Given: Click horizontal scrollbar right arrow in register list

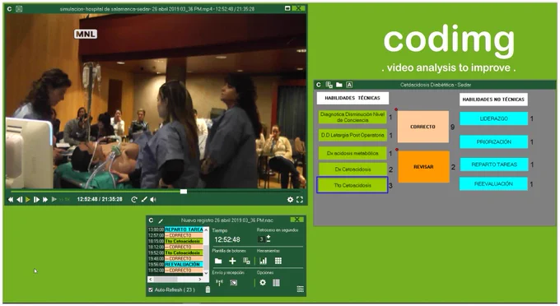Looking at the screenshot, I should [x=200, y=279].
